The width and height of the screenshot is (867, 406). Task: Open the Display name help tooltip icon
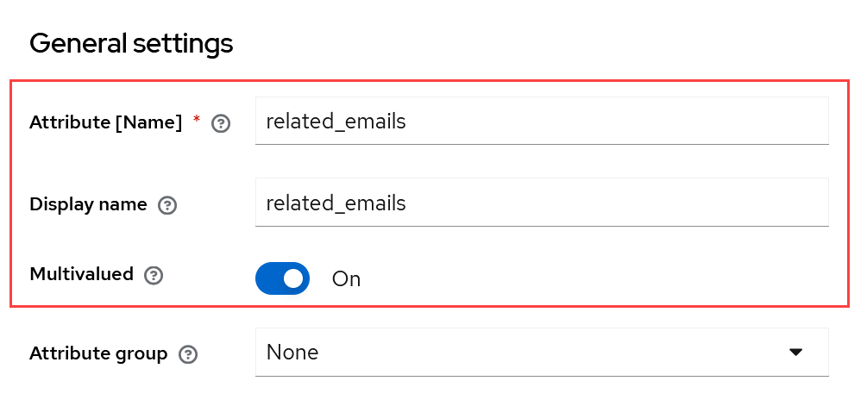[x=167, y=205]
